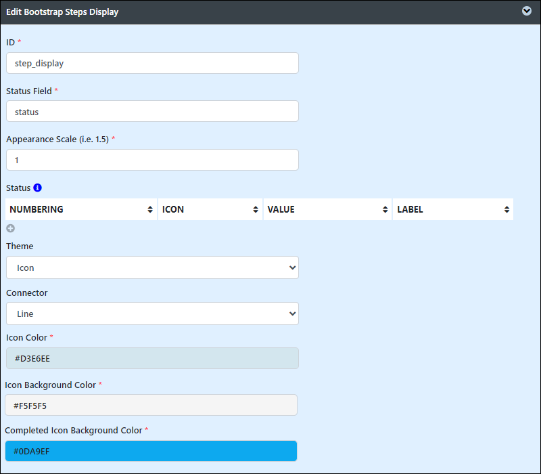
Task: Sort by the LABEL column arrows
Action: click(507, 209)
